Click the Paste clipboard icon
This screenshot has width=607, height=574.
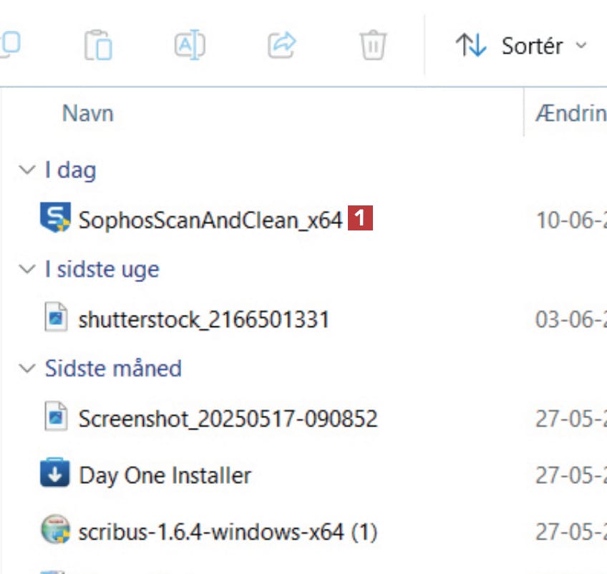[97, 46]
